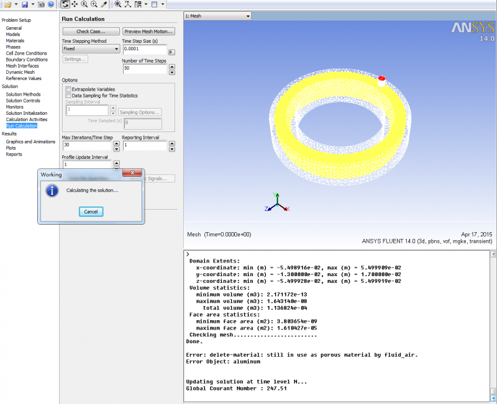Decrease Max Iterations per Time Step
This screenshot has width=497, height=404.
coord(116,150)
